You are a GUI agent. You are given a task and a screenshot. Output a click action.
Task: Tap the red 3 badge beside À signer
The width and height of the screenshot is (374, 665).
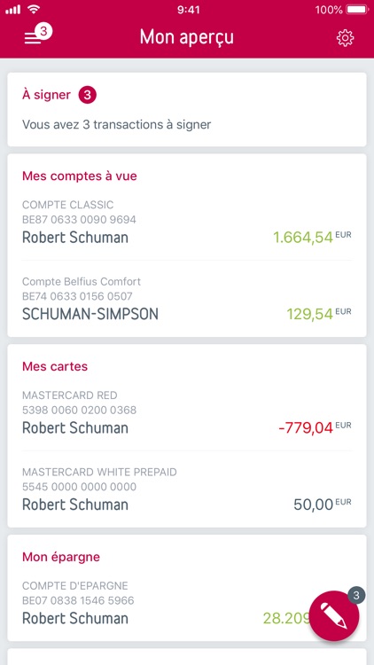(x=88, y=95)
